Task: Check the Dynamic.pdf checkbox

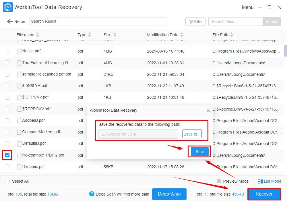Action: coord(7,167)
